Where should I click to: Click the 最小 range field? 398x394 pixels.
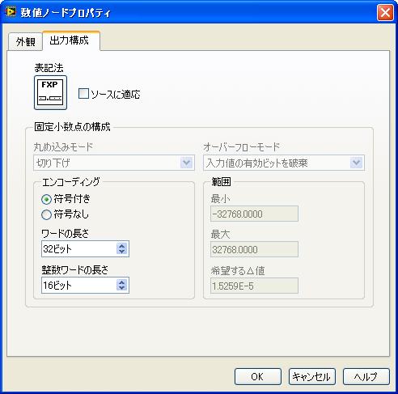coord(254,214)
